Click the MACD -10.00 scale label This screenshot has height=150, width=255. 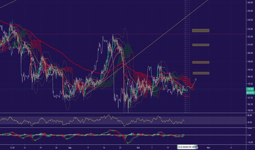click(x=250, y=142)
